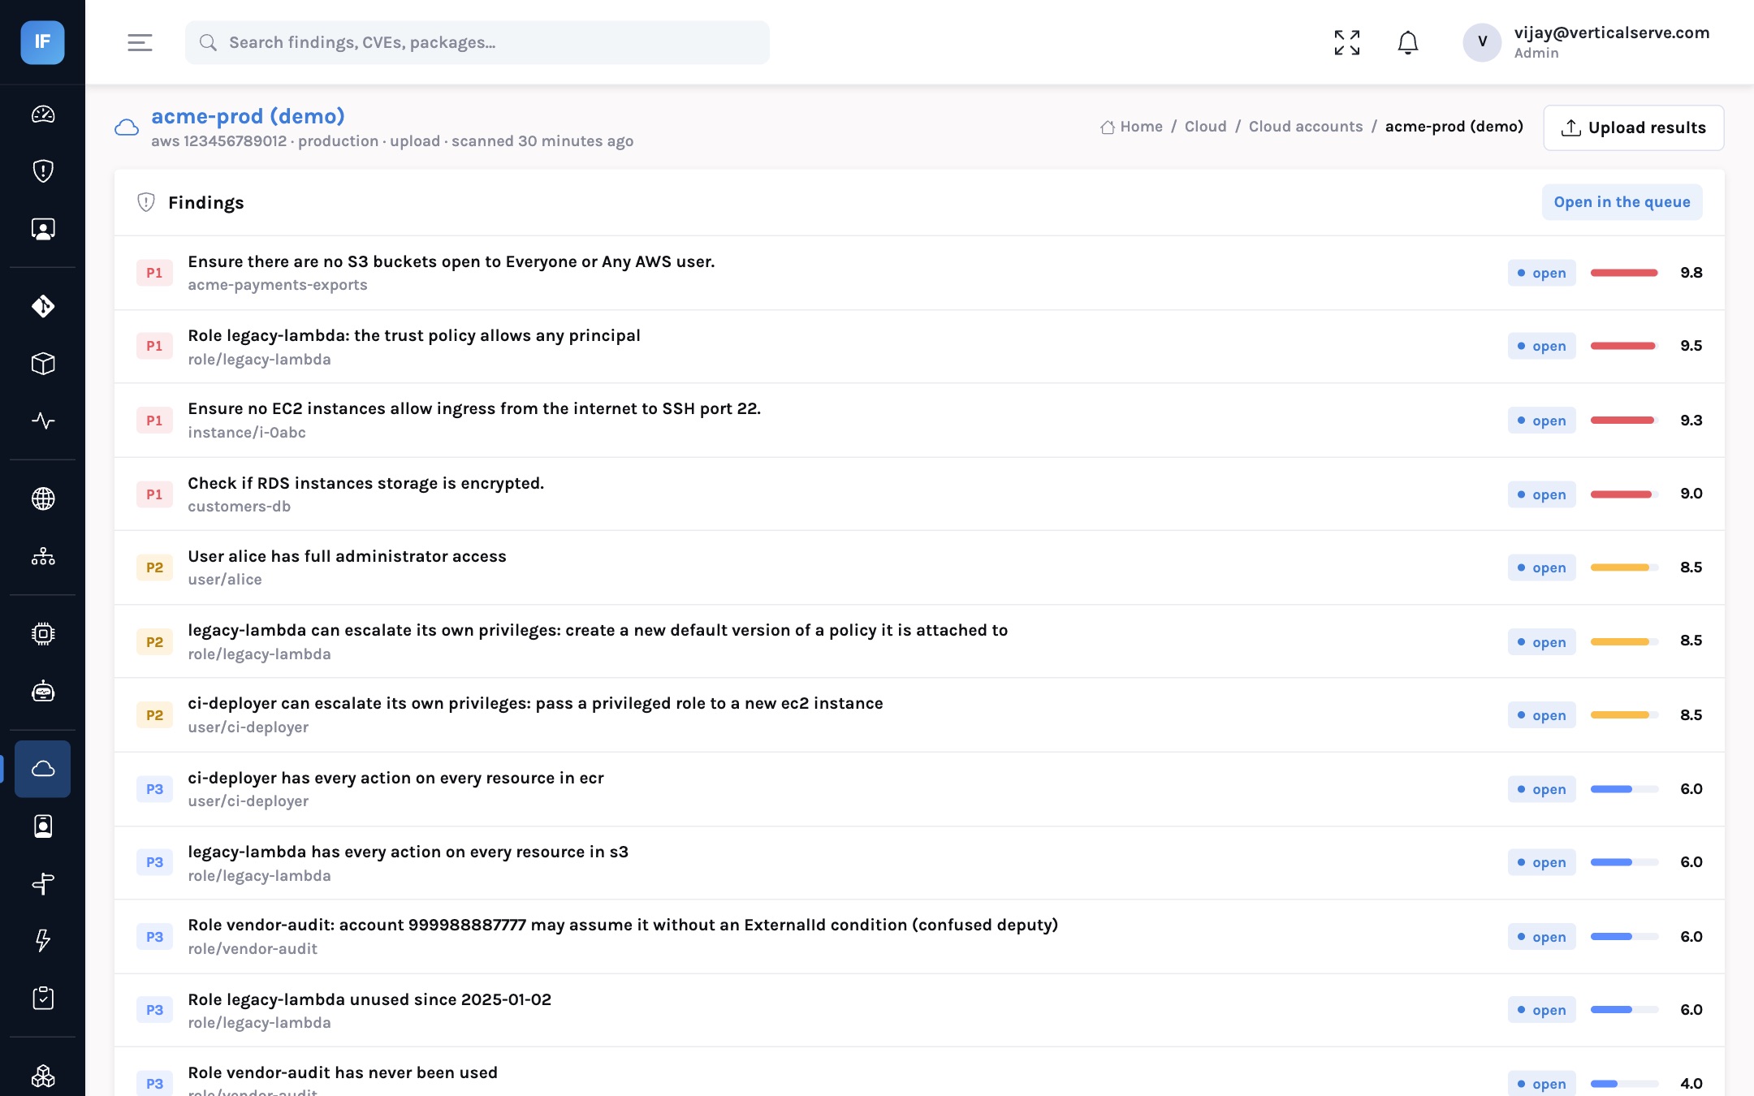1754x1096 pixels.
Task: Open the activity pulse sidebar icon
Action: click(x=43, y=421)
